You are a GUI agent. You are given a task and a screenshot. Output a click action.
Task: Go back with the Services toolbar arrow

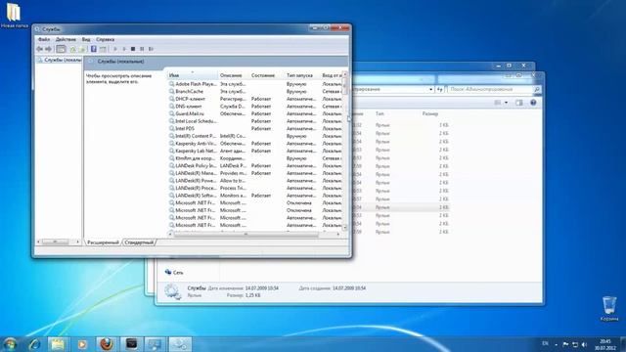click(x=39, y=49)
